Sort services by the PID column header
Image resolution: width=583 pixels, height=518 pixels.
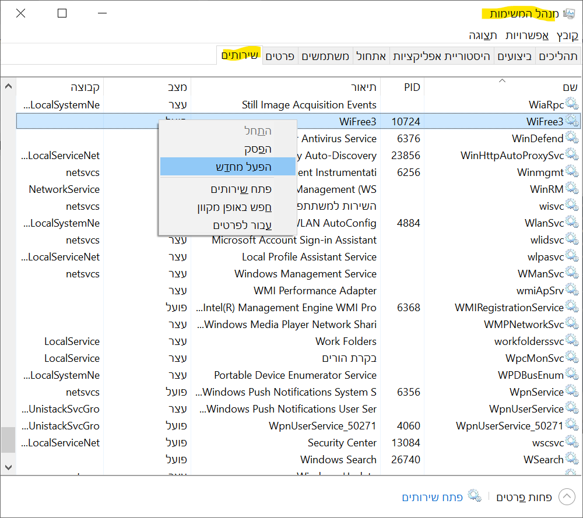tap(412, 87)
